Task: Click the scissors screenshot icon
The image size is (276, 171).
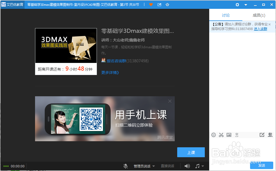Action: [x=221, y=135]
